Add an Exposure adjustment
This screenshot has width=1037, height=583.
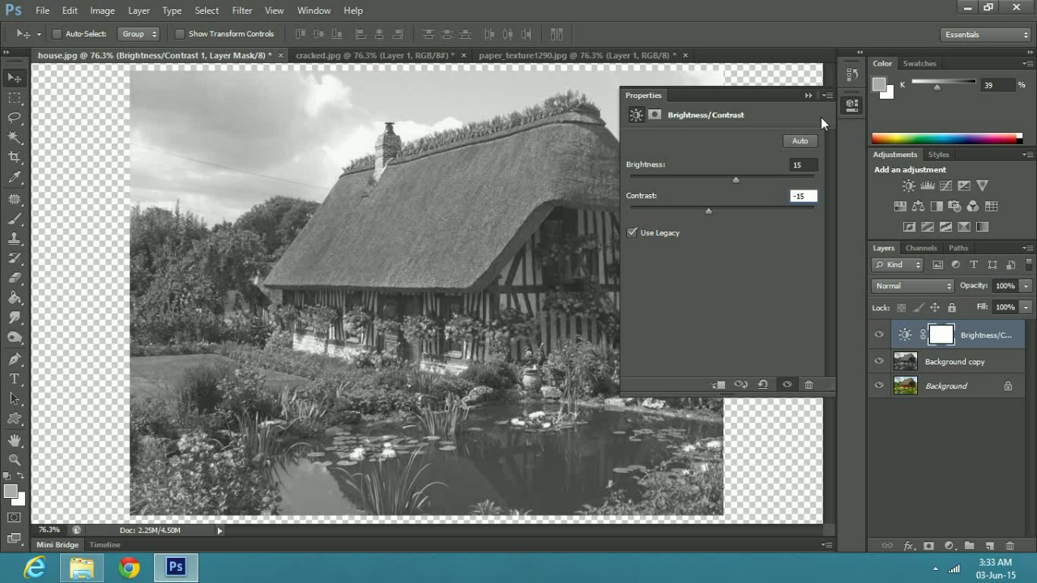coord(964,186)
